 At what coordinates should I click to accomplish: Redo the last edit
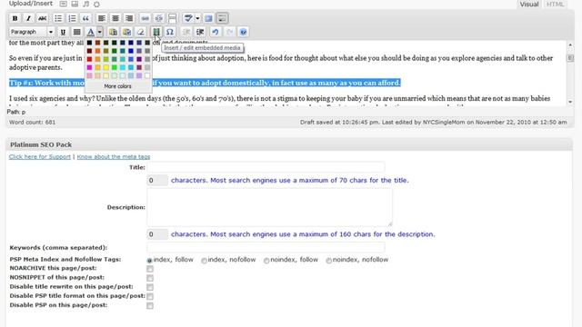tap(229, 32)
